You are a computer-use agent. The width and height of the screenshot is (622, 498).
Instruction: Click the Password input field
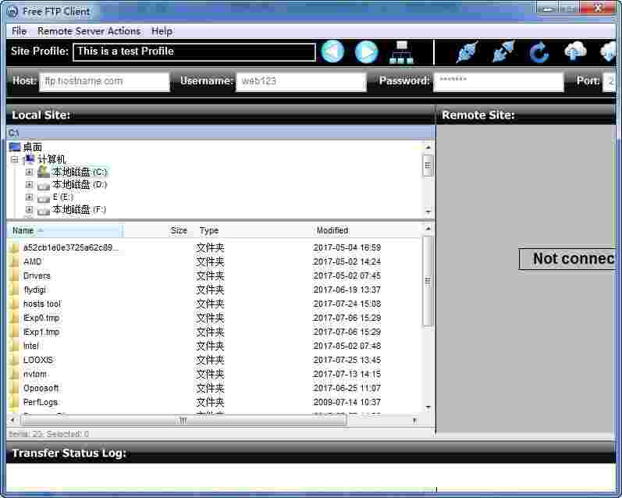tap(499, 81)
